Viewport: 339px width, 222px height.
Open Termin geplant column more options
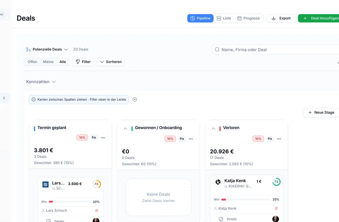tap(103, 138)
